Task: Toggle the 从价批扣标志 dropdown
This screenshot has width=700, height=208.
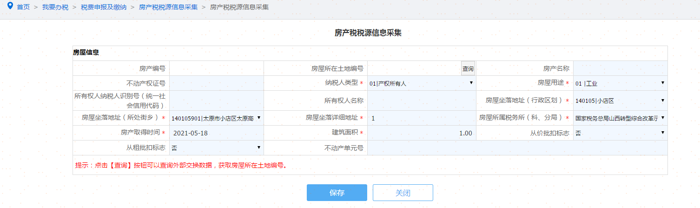Action: pyautogui.click(x=620, y=133)
